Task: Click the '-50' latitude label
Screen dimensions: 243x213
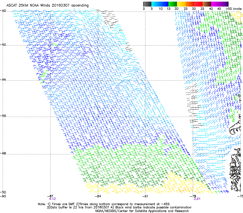Action: coord(3,192)
